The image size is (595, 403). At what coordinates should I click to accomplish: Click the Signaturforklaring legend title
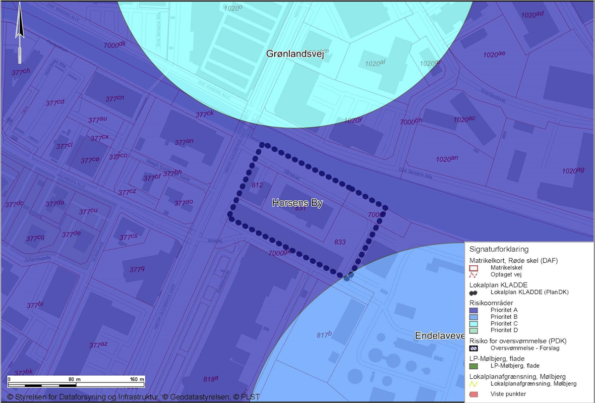498,249
